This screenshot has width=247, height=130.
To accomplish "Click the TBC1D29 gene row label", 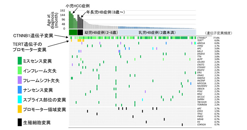I will (201, 102).
